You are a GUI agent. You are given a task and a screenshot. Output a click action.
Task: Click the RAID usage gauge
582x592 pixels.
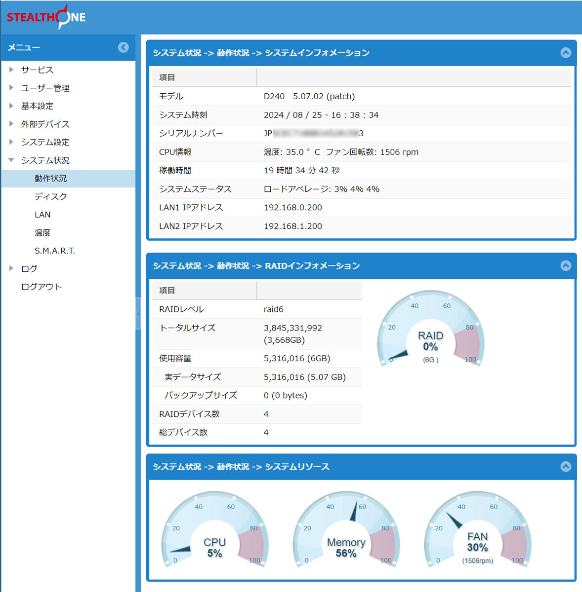tap(430, 330)
